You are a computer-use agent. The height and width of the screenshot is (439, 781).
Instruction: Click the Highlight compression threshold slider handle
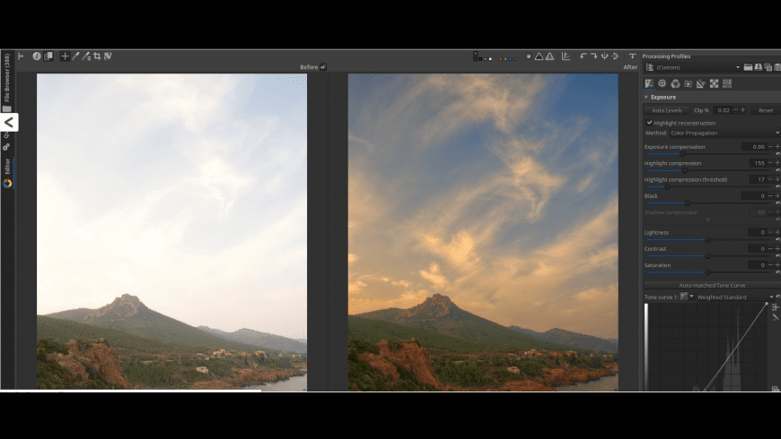667,187
